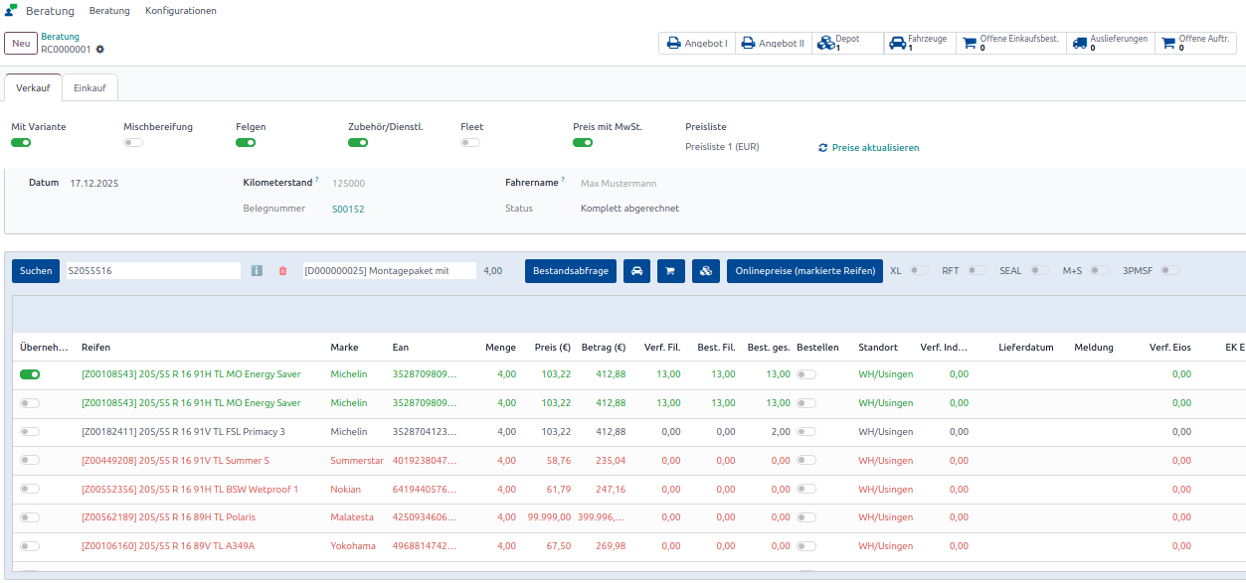Open the Belegnummer S00152 link
The width and height of the screenshot is (1246, 583).
point(348,209)
